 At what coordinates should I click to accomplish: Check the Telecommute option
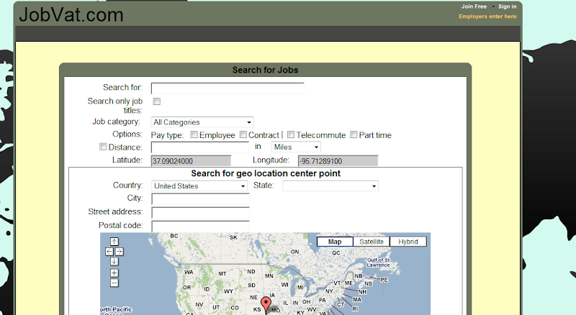291,134
